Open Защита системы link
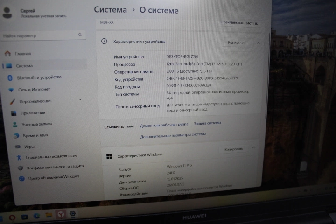This screenshot has width=336, height=224. click(x=207, y=123)
